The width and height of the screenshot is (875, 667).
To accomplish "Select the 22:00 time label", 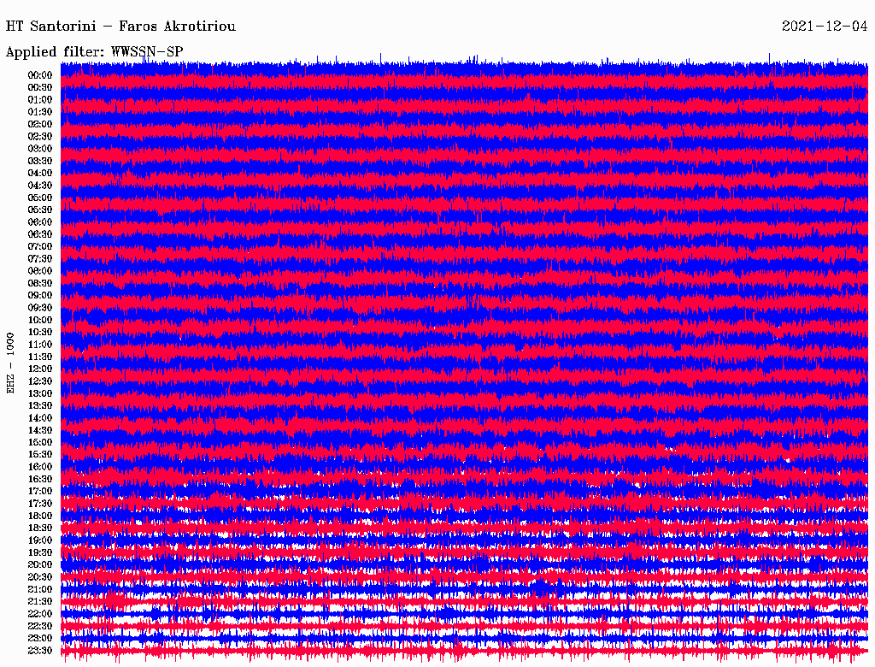I will pyautogui.click(x=39, y=613).
